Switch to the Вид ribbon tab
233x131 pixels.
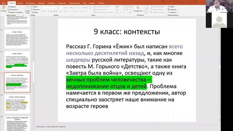[84, 3]
